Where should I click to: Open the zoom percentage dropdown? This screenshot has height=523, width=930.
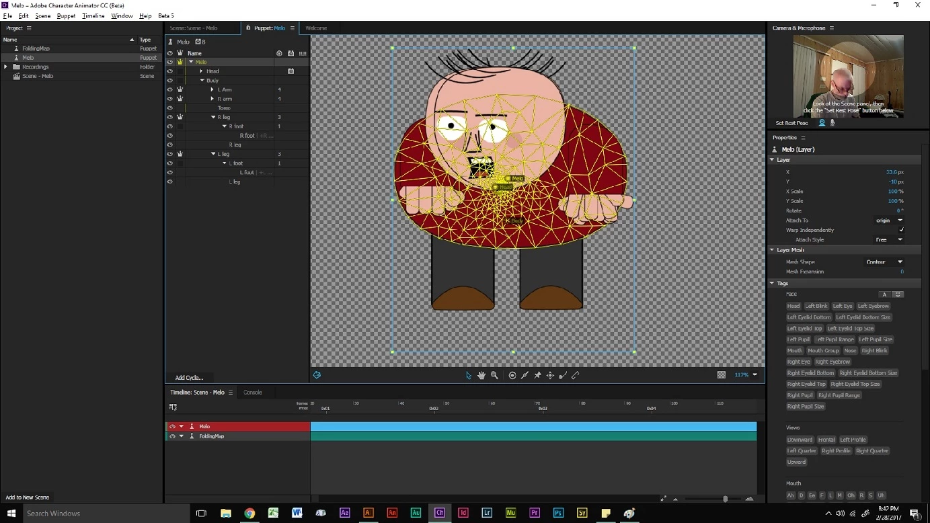pyautogui.click(x=755, y=375)
